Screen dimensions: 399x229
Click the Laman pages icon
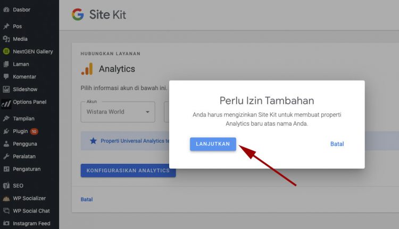pos(6,64)
